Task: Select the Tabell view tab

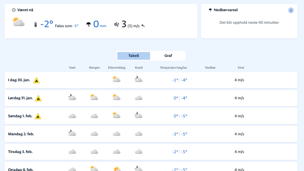Action: click(x=134, y=56)
